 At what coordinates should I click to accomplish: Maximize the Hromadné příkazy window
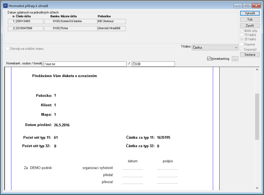247,6
